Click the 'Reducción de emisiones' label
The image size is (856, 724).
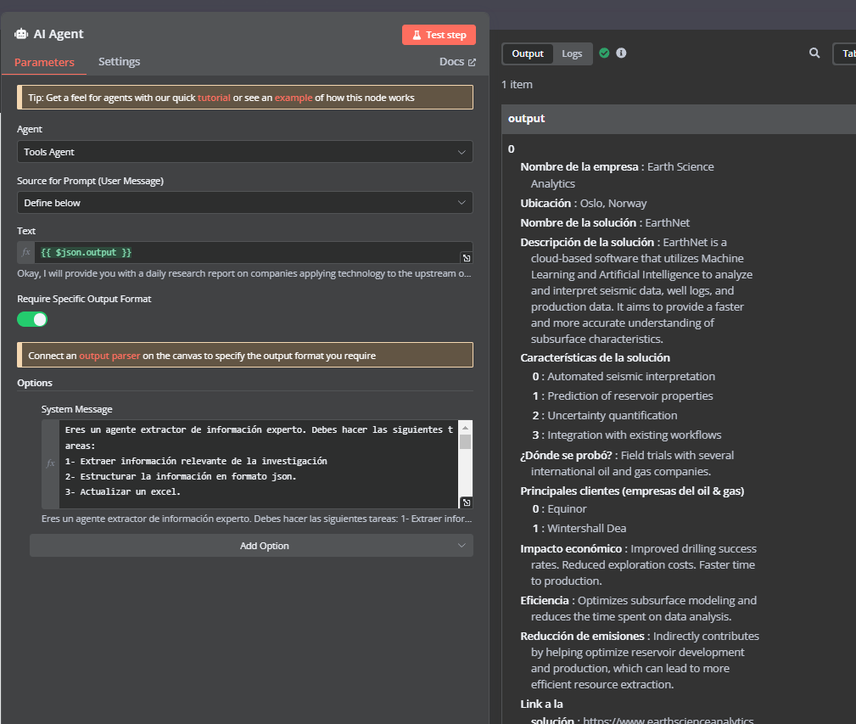click(x=583, y=636)
